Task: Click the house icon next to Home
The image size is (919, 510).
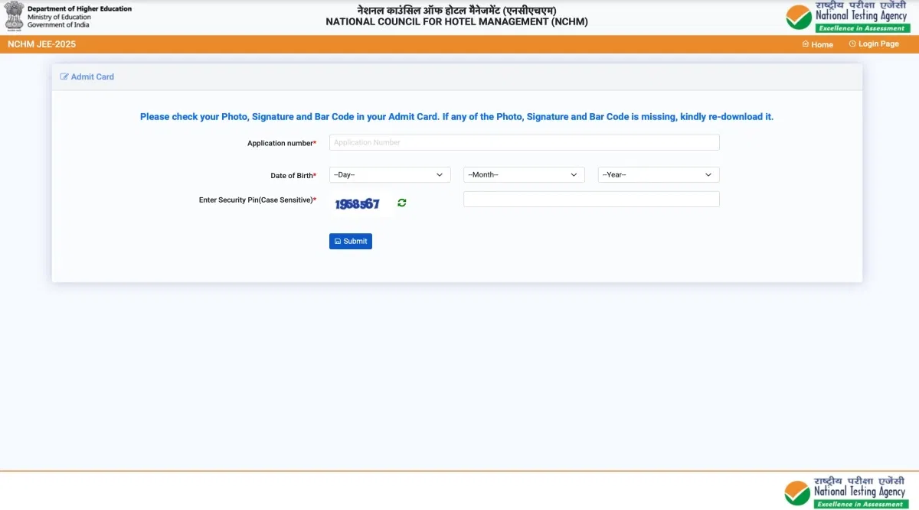Action: pos(805,44)
